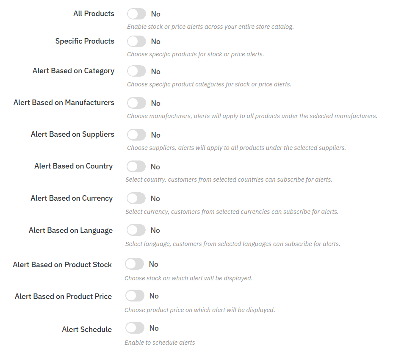Toggle the Alert Based on Category switch
The height and width of the screenshot is (354, 393).
tap(136, 71)
